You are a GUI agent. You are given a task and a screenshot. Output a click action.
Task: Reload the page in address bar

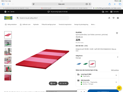pyautogui.click(x=90, y=4)
